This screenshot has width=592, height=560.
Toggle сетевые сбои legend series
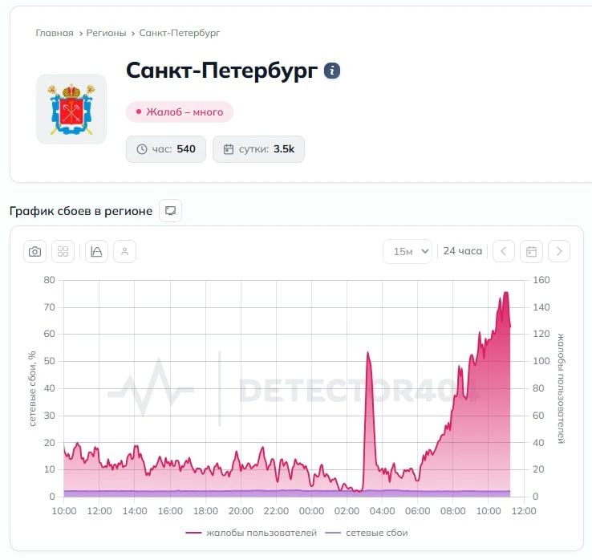(x=367, y=533)
